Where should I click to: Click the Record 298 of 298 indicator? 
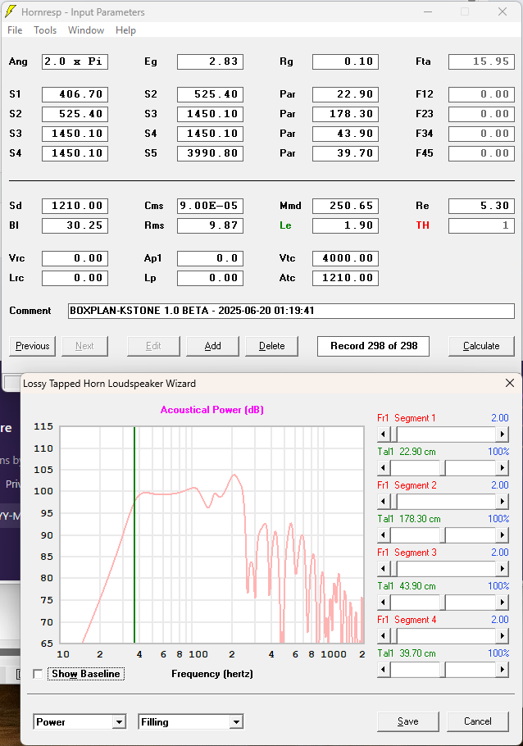tap(374, 346)
